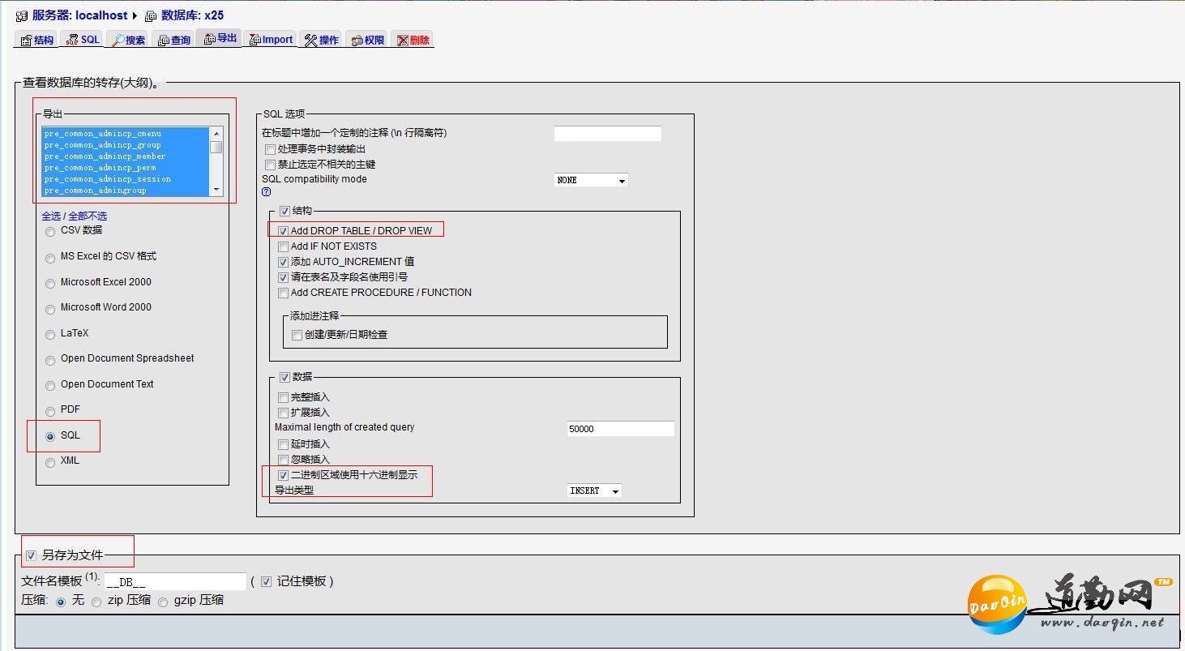
Task: Open the help icon under SQL compatibility mode
Action: click(266, 192)
